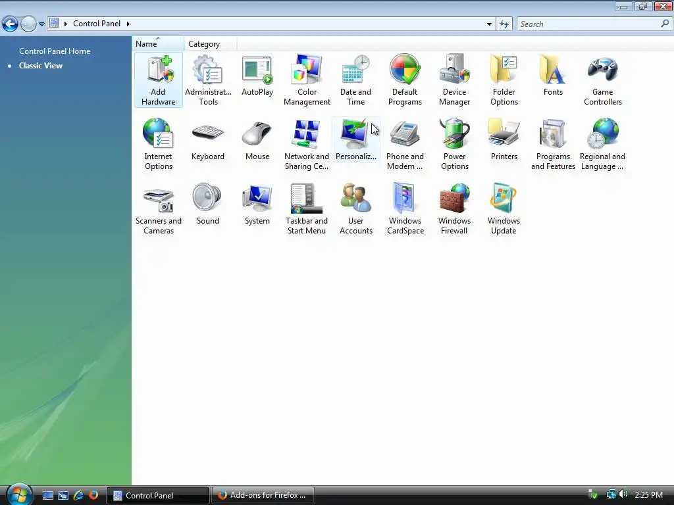Open Windows CardSpace icon
674x505 pixels.
click(405, 209)
